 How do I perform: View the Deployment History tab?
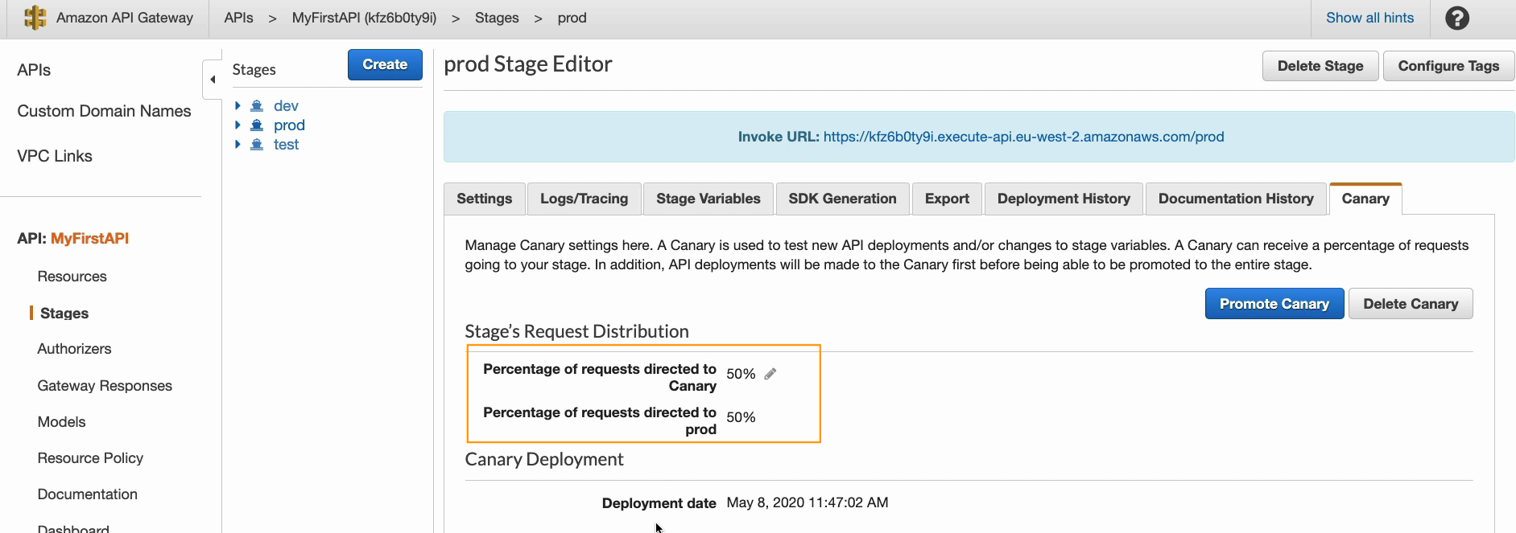coord(1064,199)
